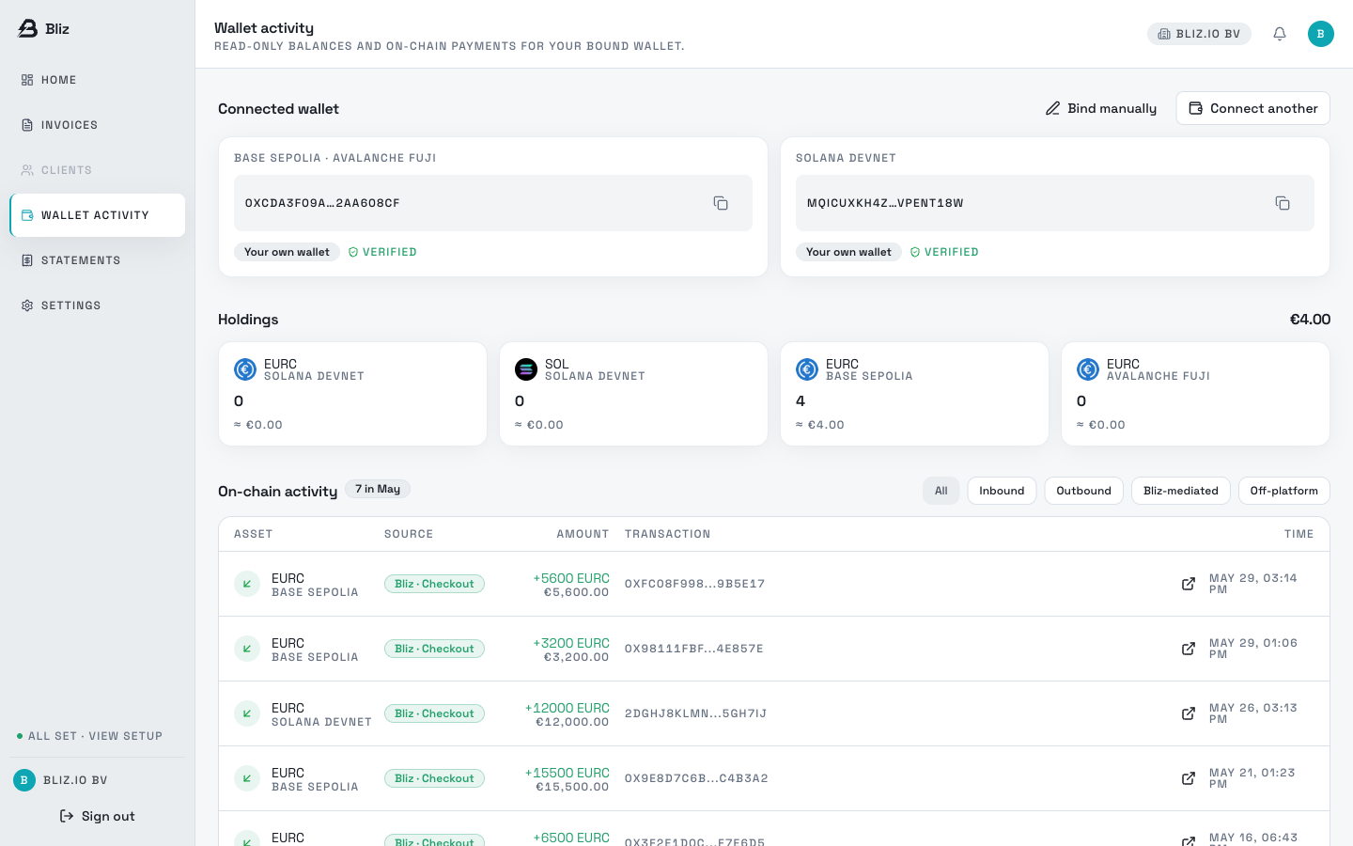Click inbound arrow icon on +12000 EURC row
The image size is (1353, 846).
[x=247, y=713]
